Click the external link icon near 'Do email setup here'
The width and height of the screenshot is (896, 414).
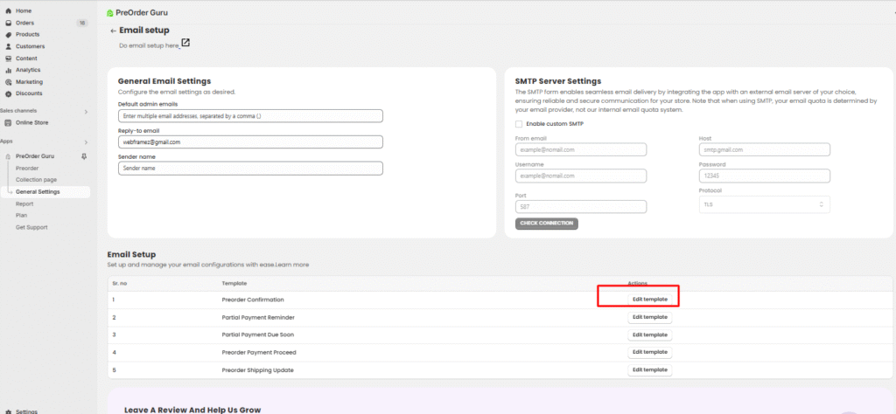click(185, 44)
